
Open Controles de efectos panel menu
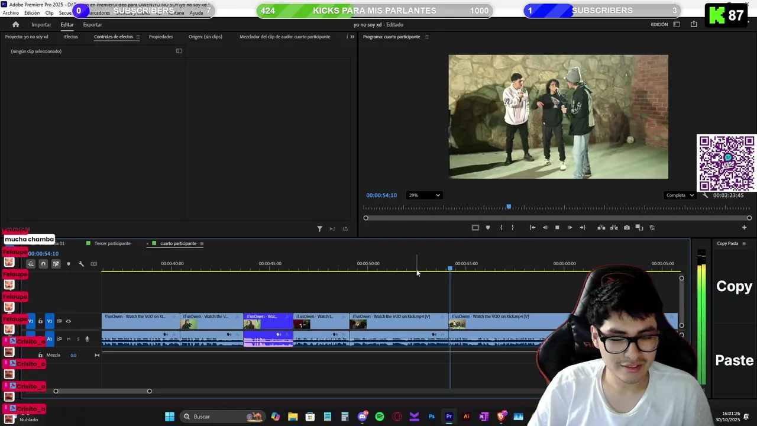[138, 37]
